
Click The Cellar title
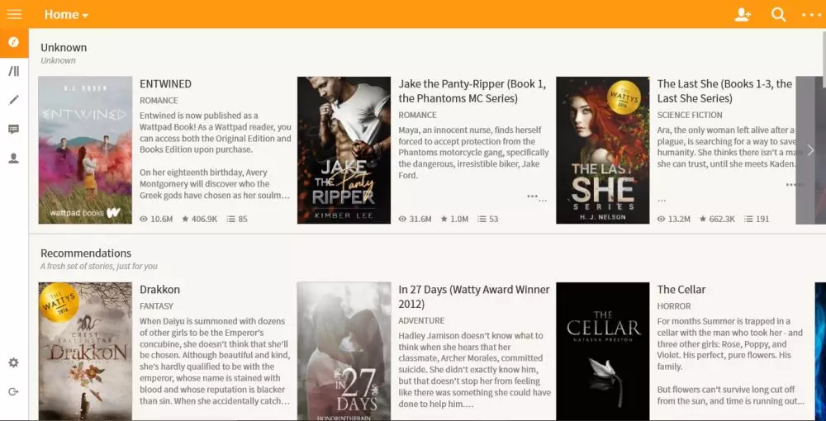681,290
